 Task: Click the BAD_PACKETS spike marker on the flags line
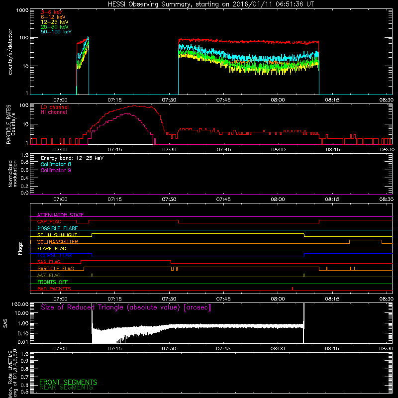click(293, 289)
